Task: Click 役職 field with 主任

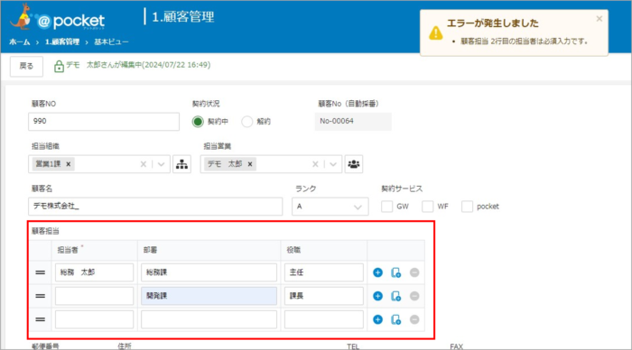Action: click(324, 272)
